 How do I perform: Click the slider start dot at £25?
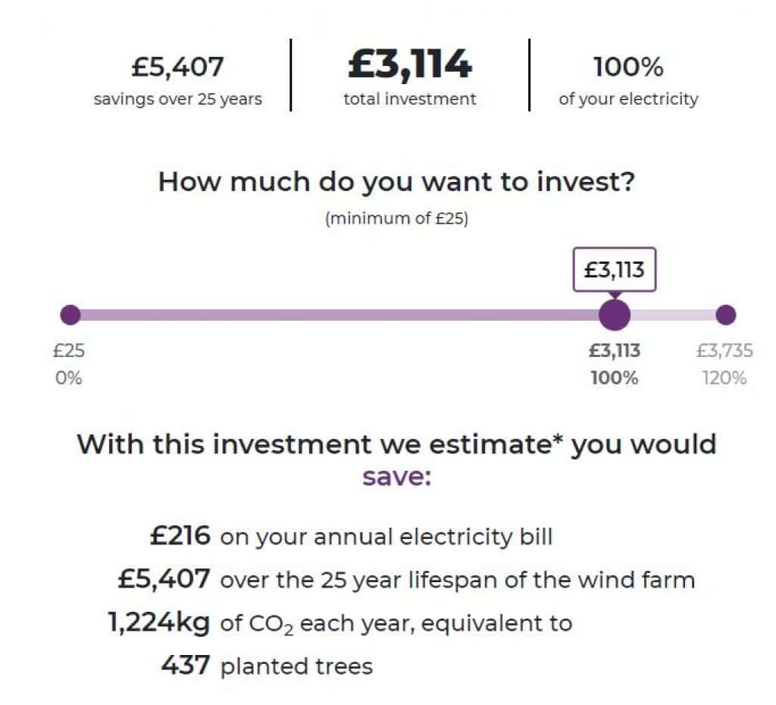[70, 315]
